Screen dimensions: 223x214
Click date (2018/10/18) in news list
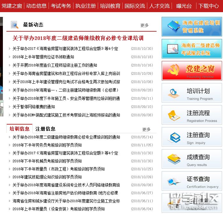click(x=142, y=57)
